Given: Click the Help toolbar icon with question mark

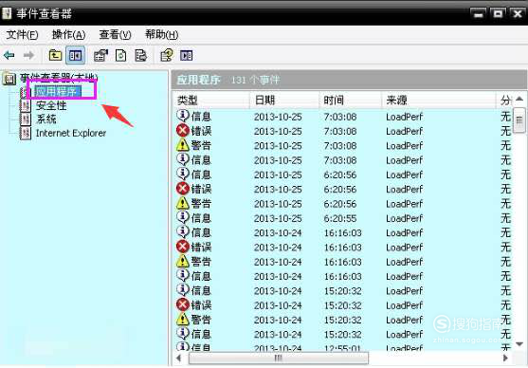Looking at the screenshot, I should pos(166,55).
